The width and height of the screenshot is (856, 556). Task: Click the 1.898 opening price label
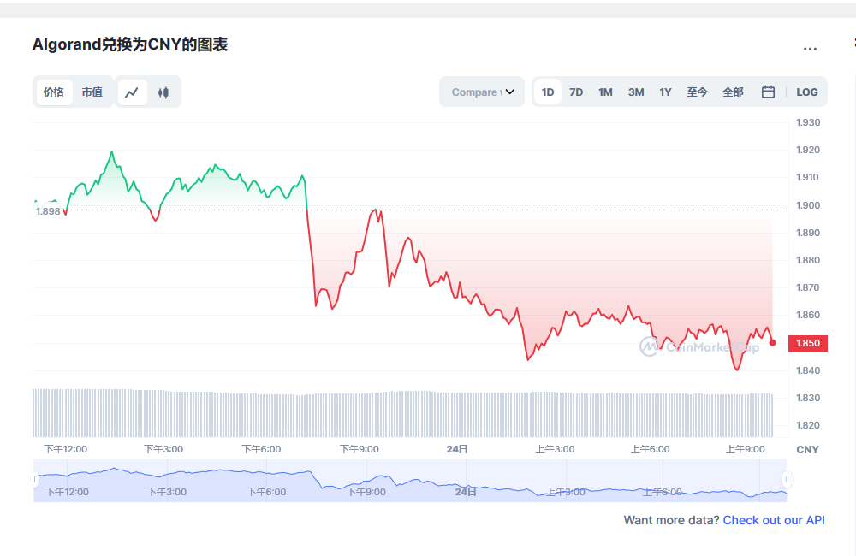pos(48,211)
